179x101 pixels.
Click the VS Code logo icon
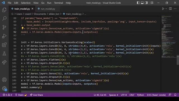(x=3, y=3)
